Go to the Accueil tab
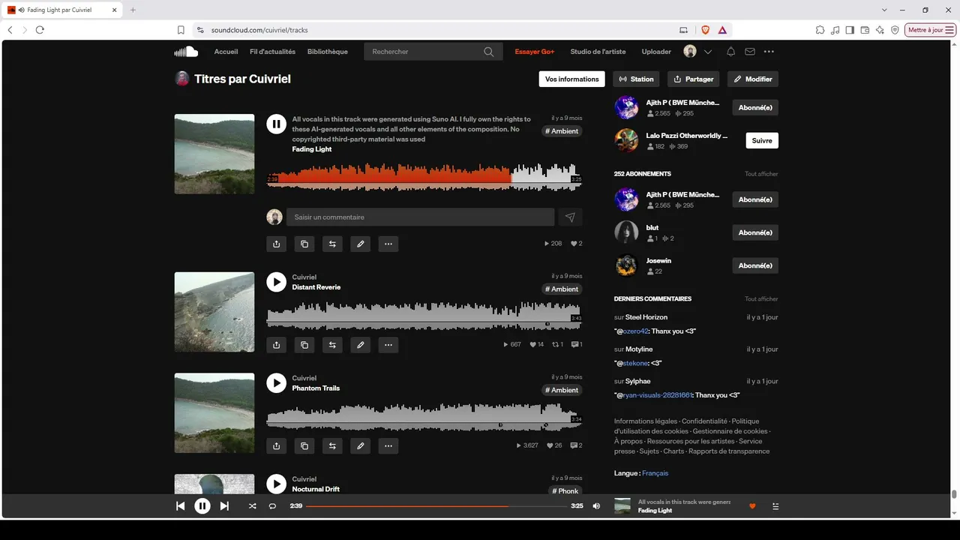 (x=226, y=52)
